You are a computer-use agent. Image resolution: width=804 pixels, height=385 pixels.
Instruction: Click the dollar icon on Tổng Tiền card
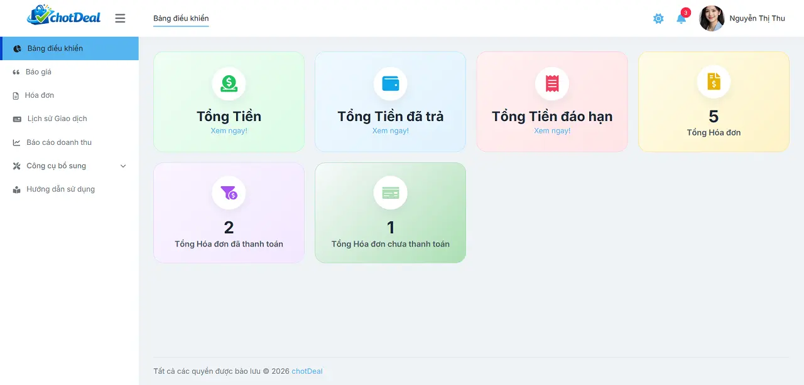(x=229, y=83)
